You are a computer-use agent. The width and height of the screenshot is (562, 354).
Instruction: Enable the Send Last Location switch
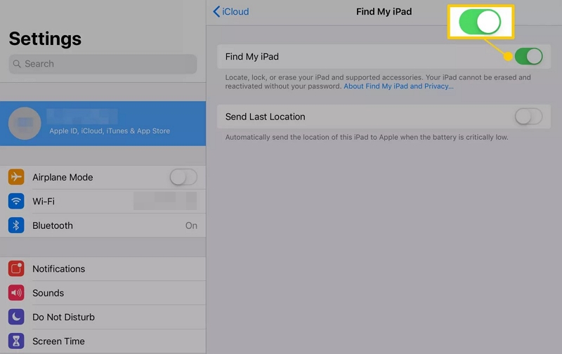click(x=529, y=117)
